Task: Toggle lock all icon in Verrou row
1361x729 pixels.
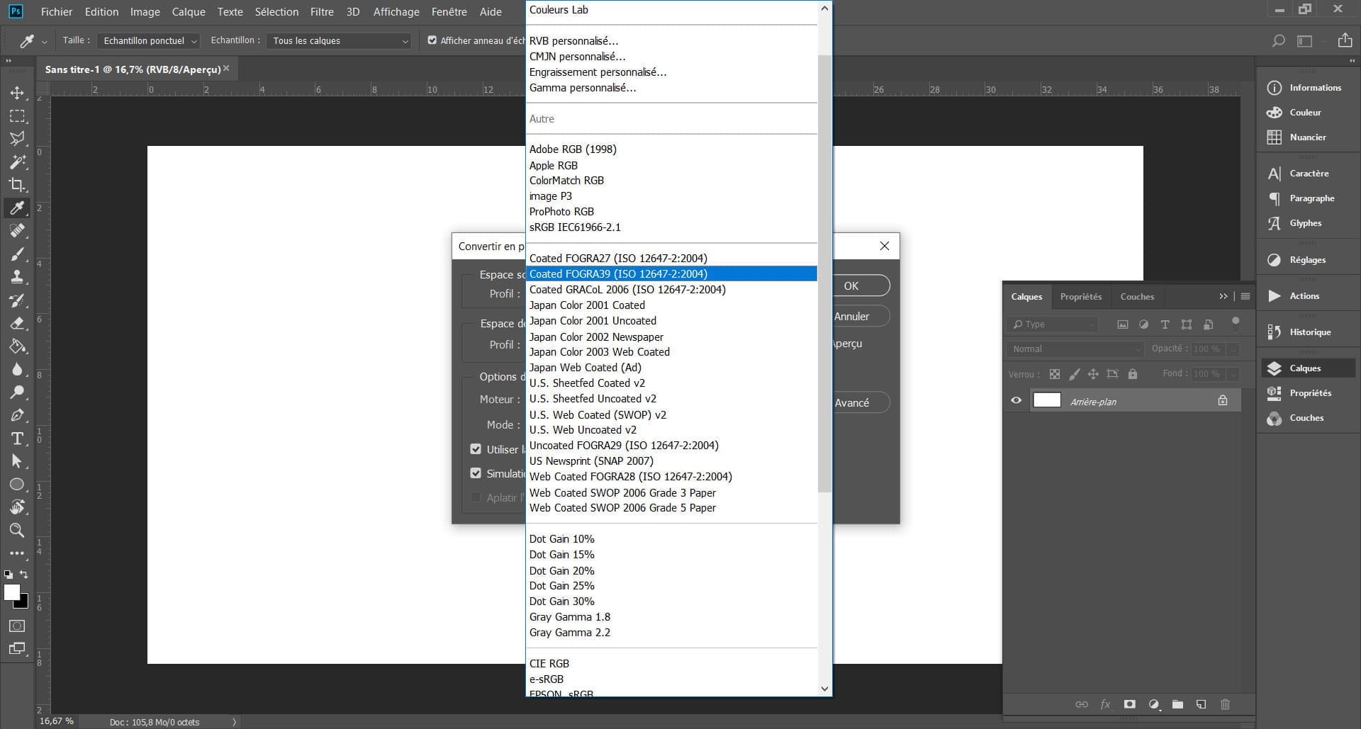Action: tap(1133, 374)
